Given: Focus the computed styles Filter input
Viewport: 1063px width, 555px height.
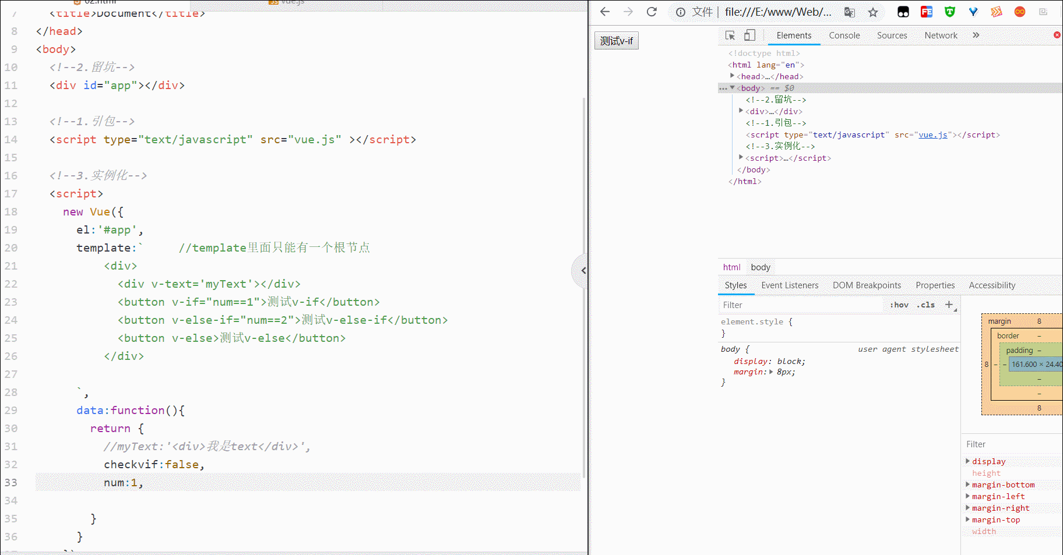Looking at the screenshot, I should click(x=1013, y=444).
